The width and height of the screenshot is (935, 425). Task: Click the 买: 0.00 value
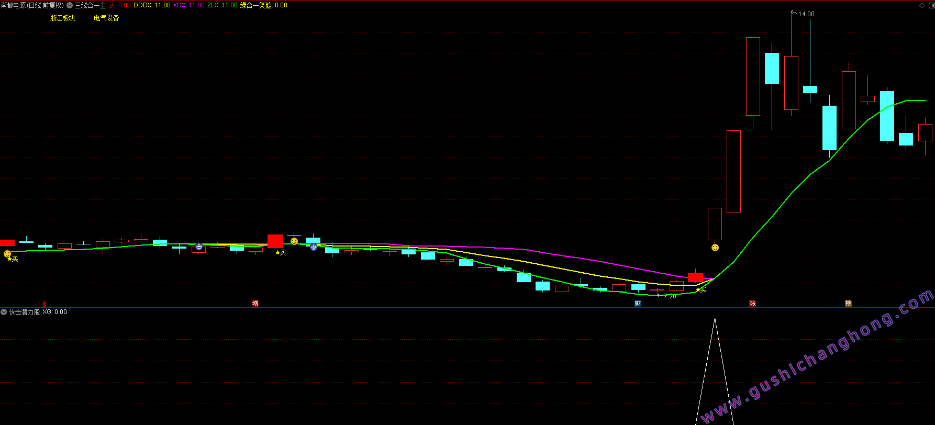pos(120,5)
